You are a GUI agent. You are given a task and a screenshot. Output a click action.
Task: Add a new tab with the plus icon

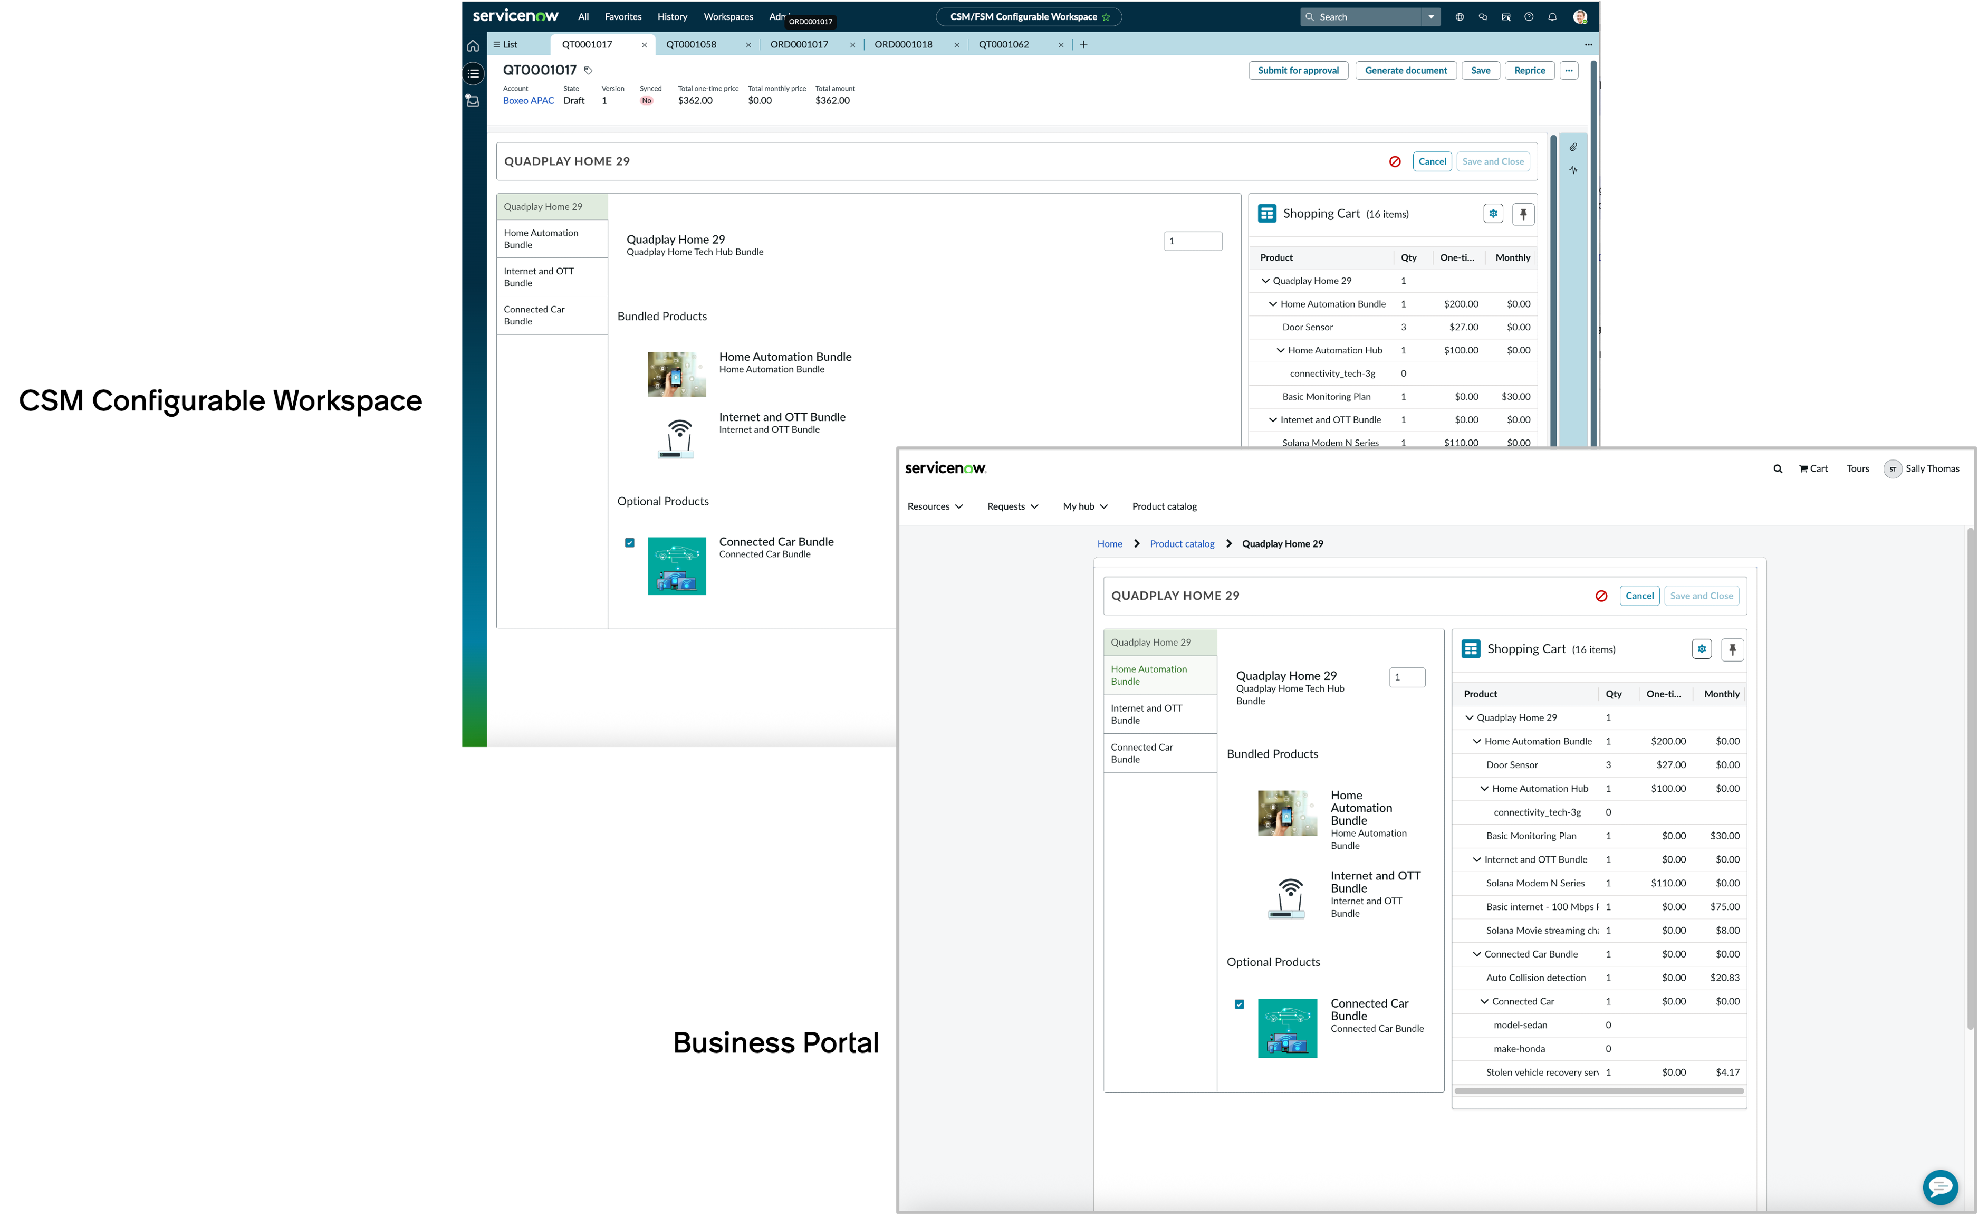[1083, 45]
